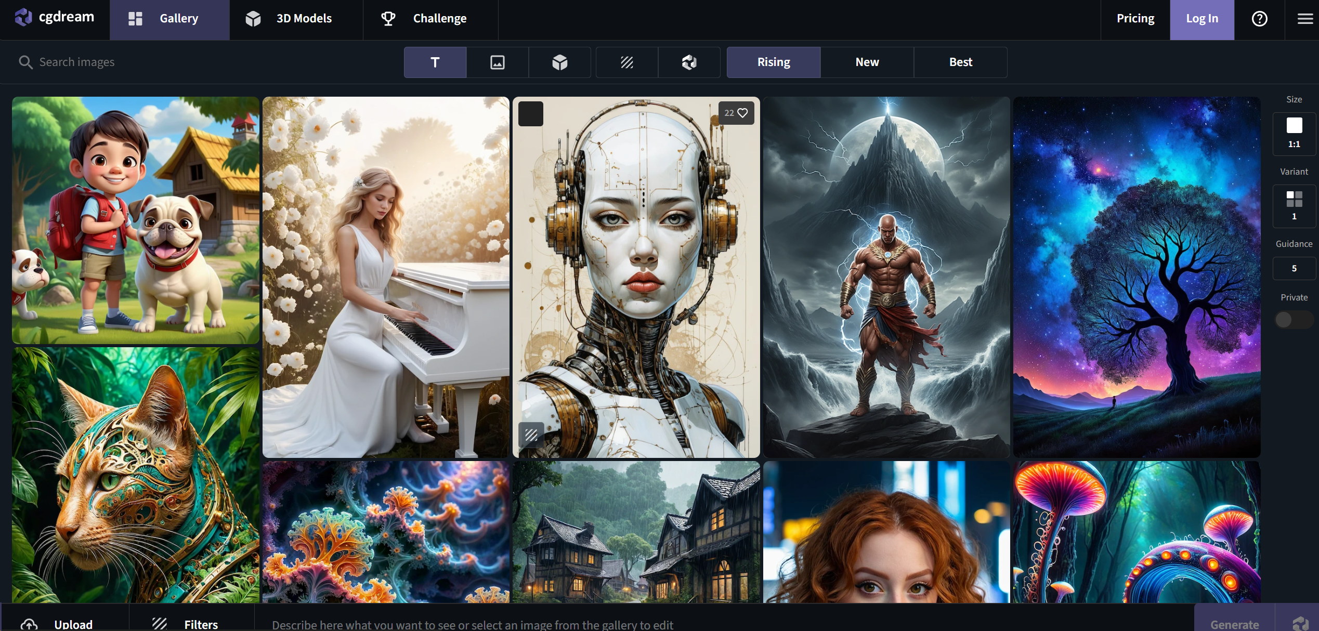The image size is (1319, 631).
Task: Sort gallery by New
Action: click(867, 62)
